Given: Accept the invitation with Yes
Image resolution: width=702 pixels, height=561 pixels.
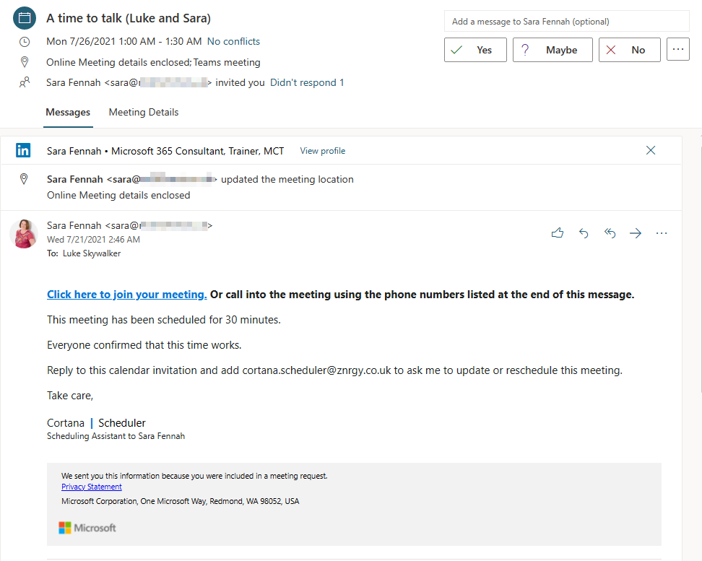Looking at the screenshot, I should 475,50.
